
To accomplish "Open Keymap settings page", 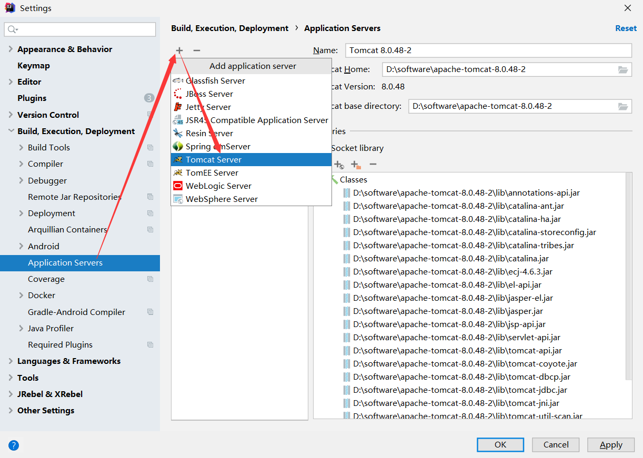I will pos(34,66).
